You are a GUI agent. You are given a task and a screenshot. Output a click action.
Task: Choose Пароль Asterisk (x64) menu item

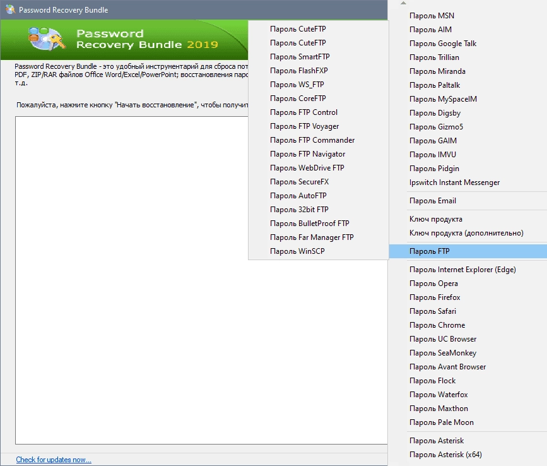[x=468, y=455]
